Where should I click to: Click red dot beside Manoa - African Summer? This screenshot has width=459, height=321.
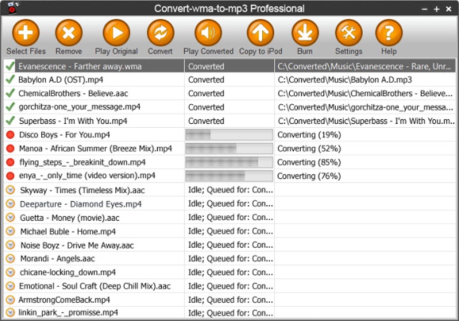[10, 148]
